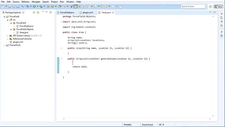The height and width of the screenshot is (127, 225).
Task: Restore the upper minimized view stack on right trim
Action: (x=221, y=14)
